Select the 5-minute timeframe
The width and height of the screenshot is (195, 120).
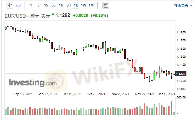(x=38, y=5)
